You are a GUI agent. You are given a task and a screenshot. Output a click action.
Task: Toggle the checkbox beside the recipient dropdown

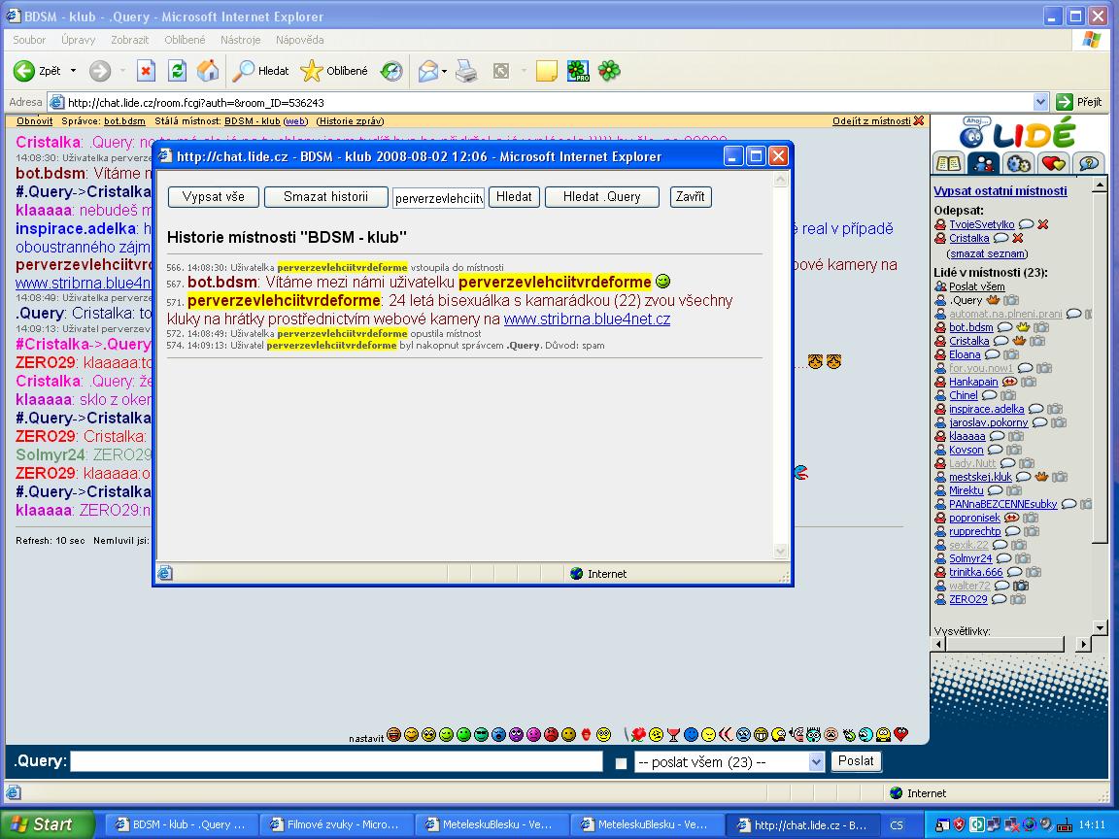(621, 763)
